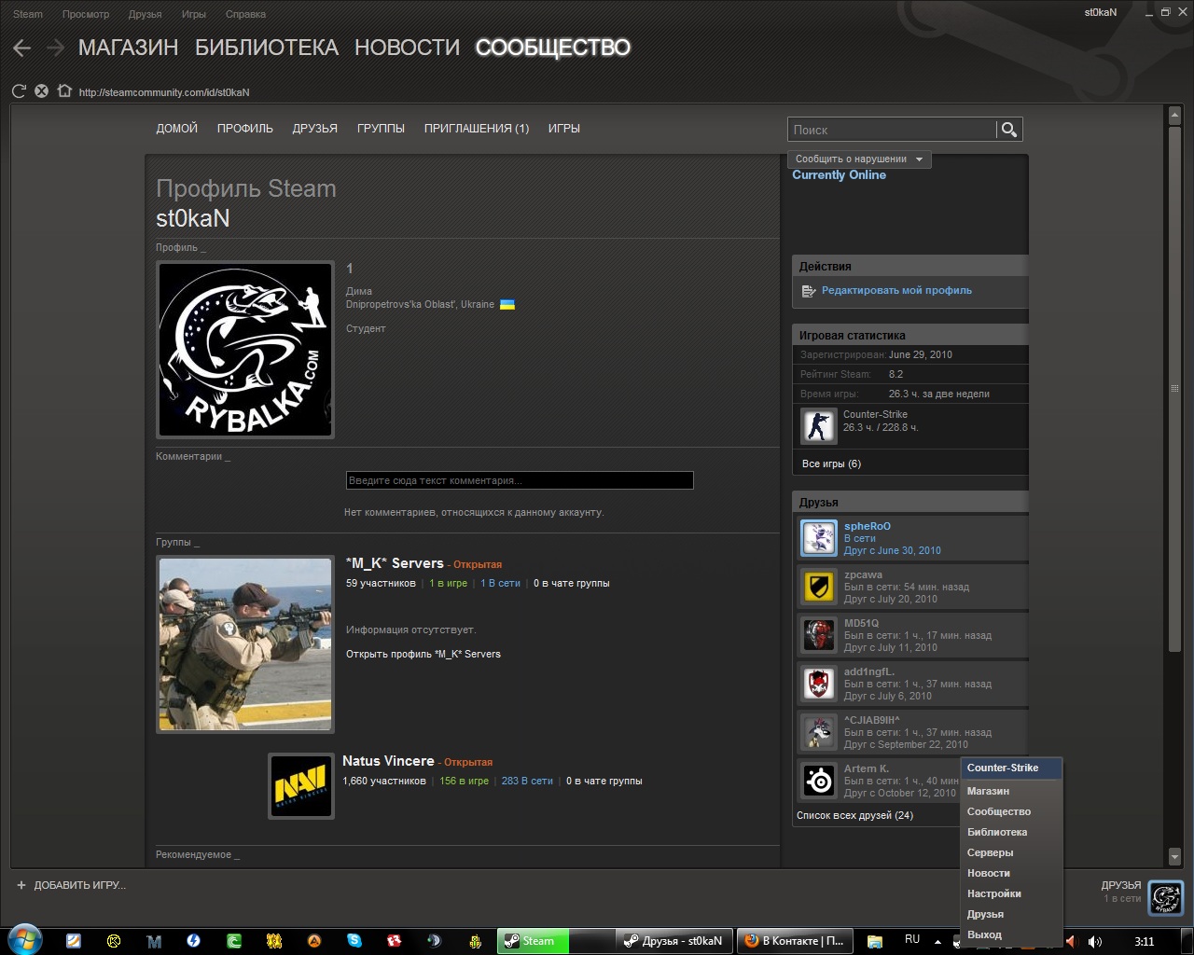Open spheRoO's avatar in friends list
1194x955 pixels.
click(819, 538)
